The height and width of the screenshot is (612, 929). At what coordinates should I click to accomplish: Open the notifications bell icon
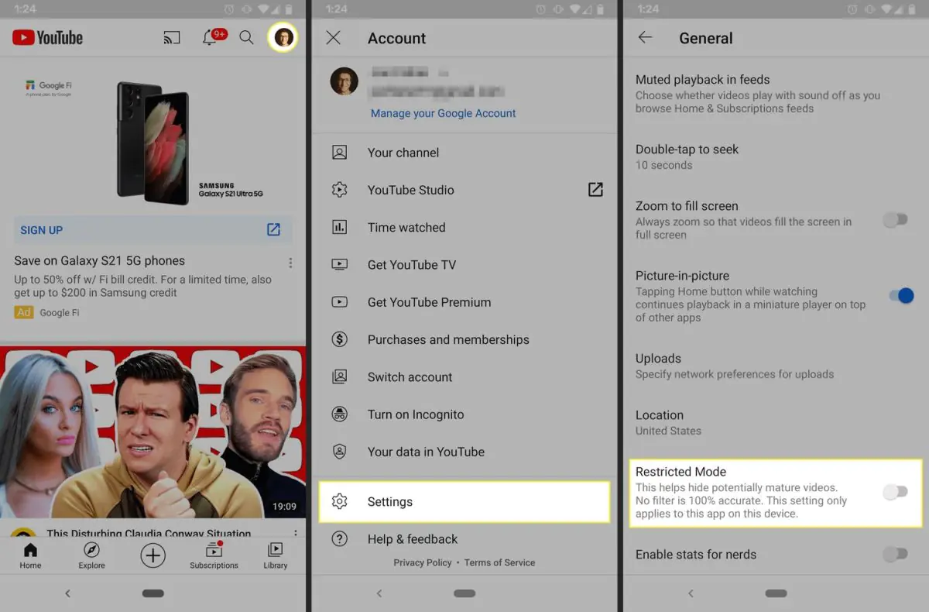(211, 37)
